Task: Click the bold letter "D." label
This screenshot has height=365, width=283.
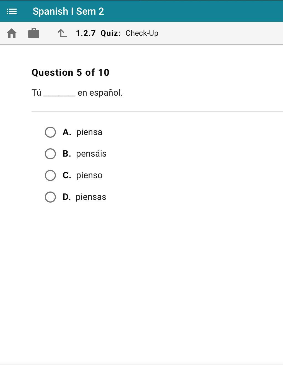Action: point(67,197)
